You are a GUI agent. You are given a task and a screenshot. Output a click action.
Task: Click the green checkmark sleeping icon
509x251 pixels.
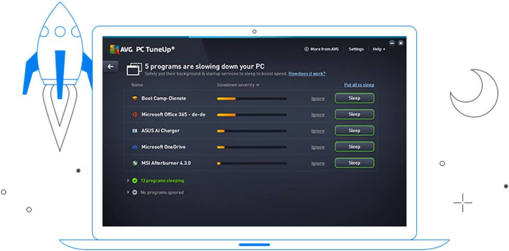tap(135, 181)
